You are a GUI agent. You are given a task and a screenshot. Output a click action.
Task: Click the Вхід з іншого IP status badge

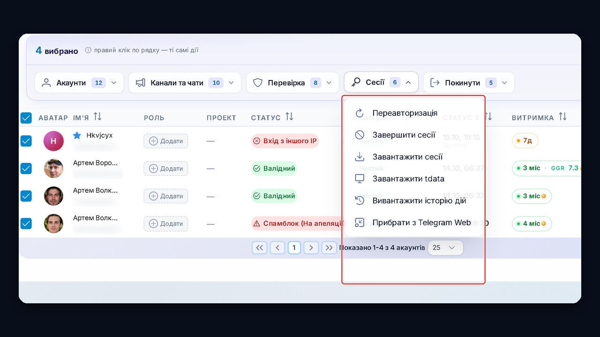click(285, 141)
